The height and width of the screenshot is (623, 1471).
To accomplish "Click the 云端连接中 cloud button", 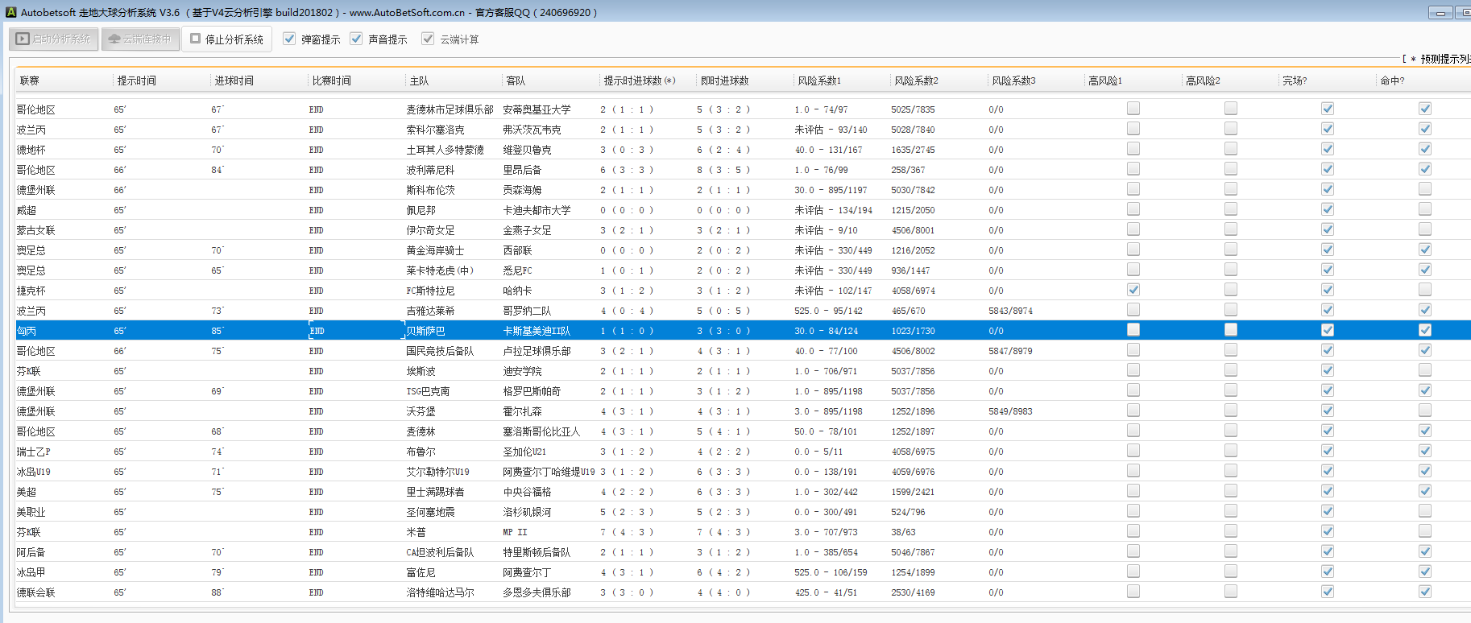I will tap(140, 39).
